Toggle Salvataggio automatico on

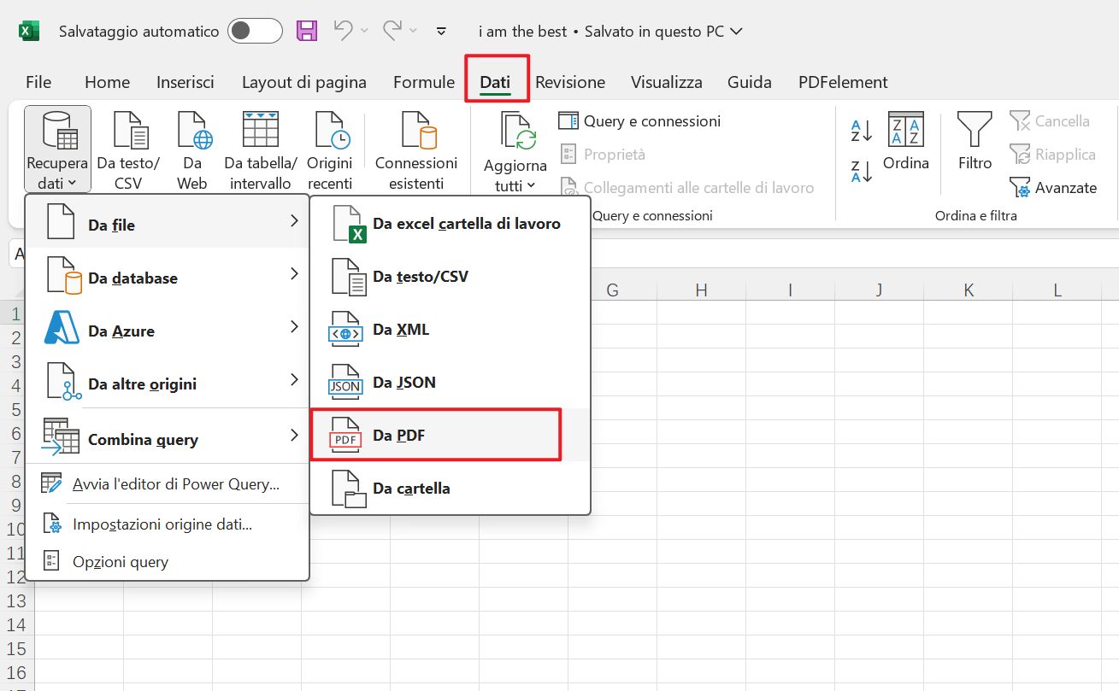pos(255,31)
